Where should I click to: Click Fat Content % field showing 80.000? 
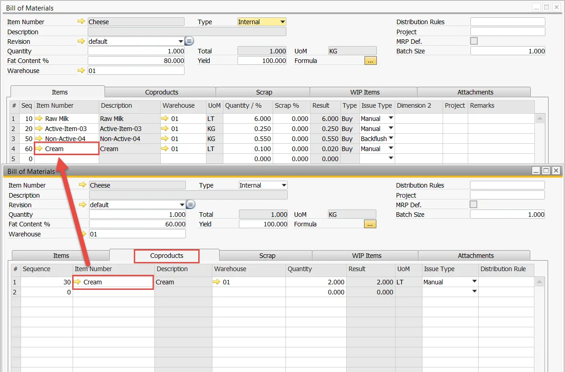pyautogui.click(x=136, y=61)
